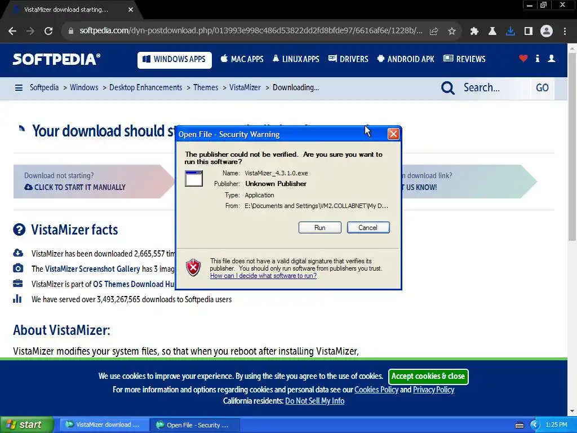Reload the Softpedia page
This screenshot has width=577, height=433.
[x=48, y=31]
